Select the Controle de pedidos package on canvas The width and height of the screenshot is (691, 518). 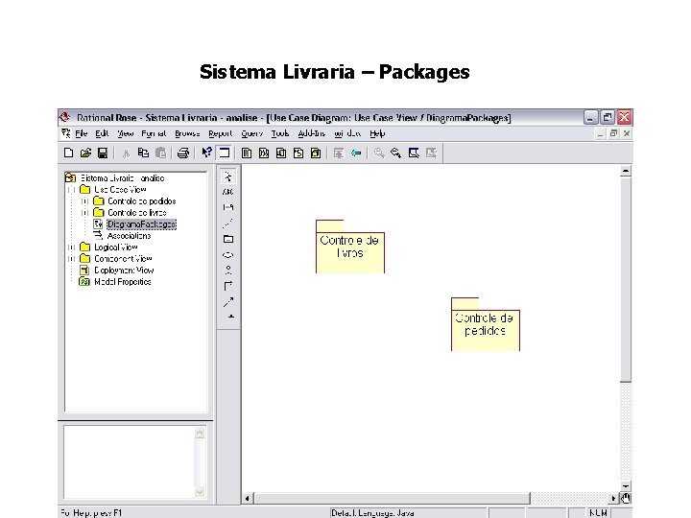pos(486,324)
